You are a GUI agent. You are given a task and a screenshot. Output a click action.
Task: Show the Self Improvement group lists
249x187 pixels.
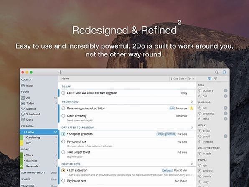(53, 173)
